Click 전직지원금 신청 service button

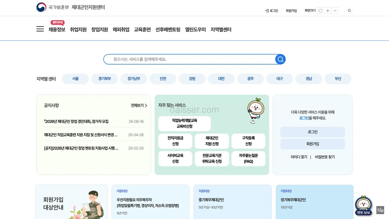(175, 141)
